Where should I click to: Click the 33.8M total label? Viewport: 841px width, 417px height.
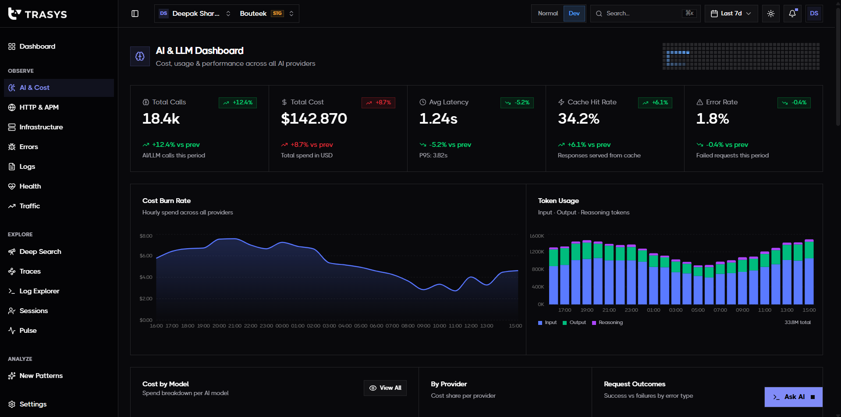click(798, 323)
